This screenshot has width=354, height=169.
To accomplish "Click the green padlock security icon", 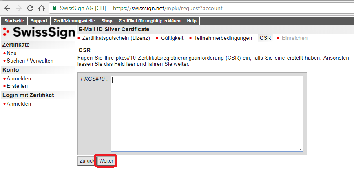I will [x=54, y=8].
